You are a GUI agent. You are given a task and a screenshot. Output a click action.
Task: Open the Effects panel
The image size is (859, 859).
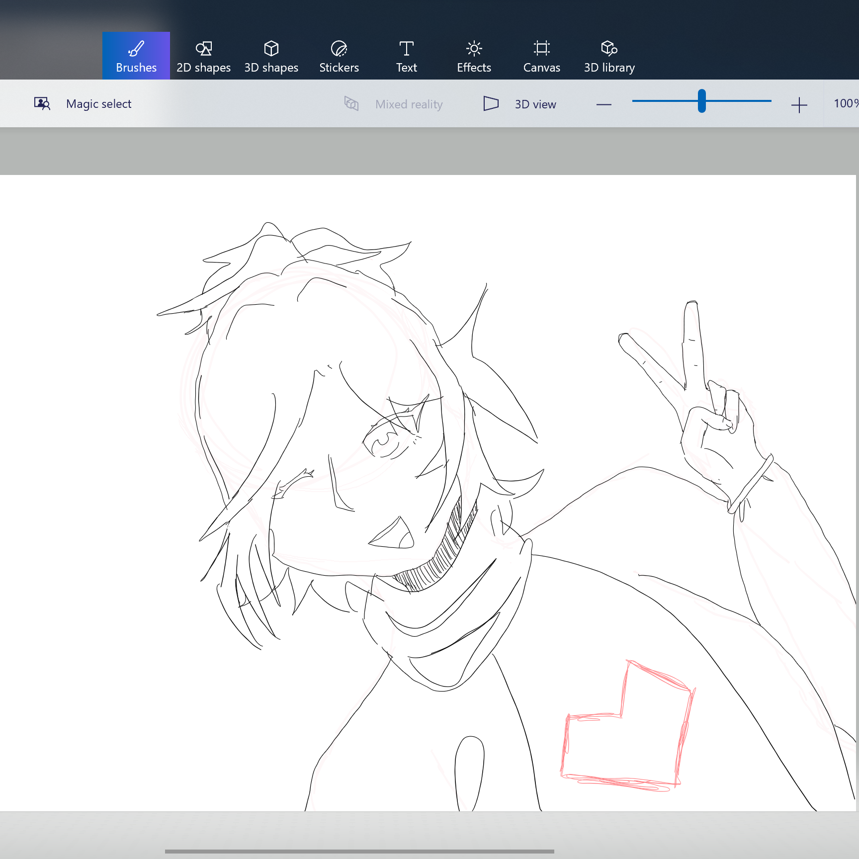click(x=474, y=56)
